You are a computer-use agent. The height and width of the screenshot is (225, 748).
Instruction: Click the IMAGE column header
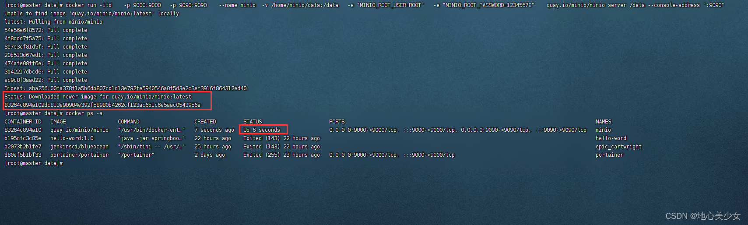(58, 122)
